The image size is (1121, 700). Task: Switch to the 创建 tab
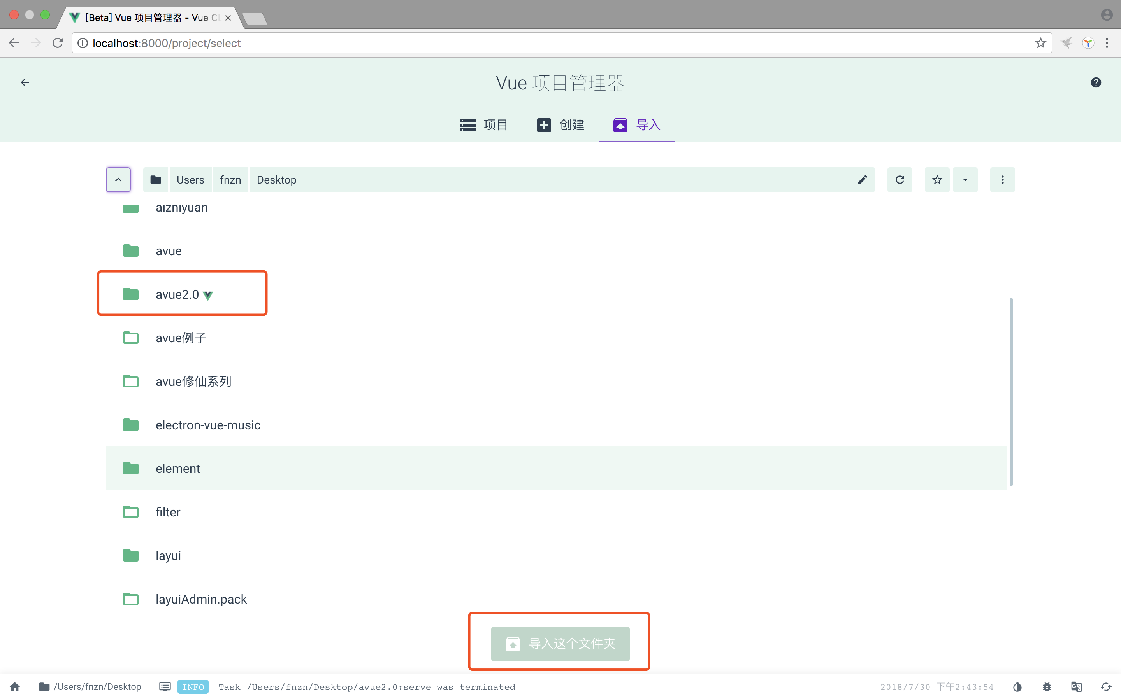560,125
